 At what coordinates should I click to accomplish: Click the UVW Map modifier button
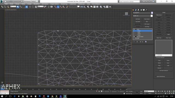pyautogui.click(x=147, y=27)
